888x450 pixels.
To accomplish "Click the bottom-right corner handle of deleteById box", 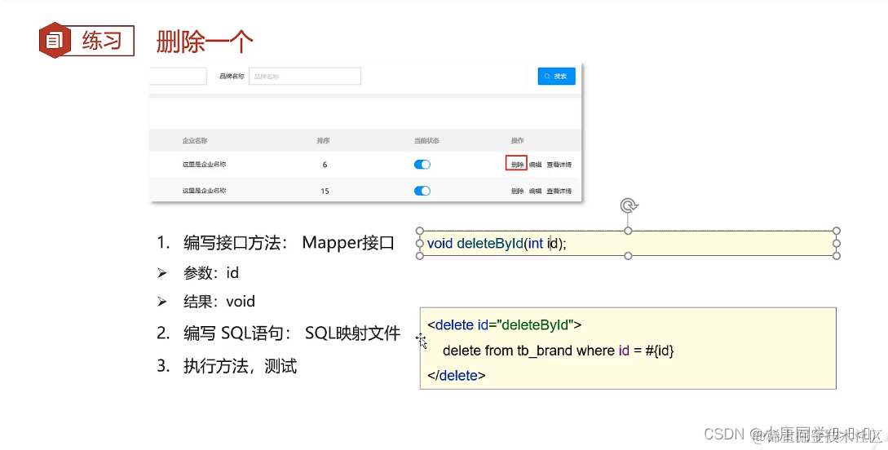I will [x=837, y=256].
